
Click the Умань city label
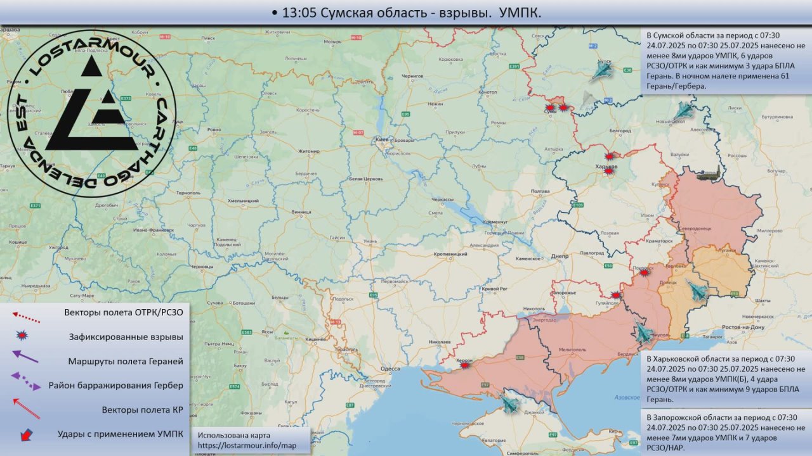tap(370, 241)
